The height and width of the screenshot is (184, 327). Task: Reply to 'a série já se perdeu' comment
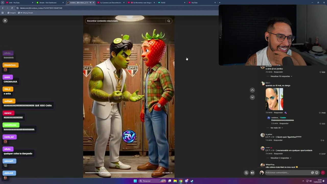(x=278, y=72)
